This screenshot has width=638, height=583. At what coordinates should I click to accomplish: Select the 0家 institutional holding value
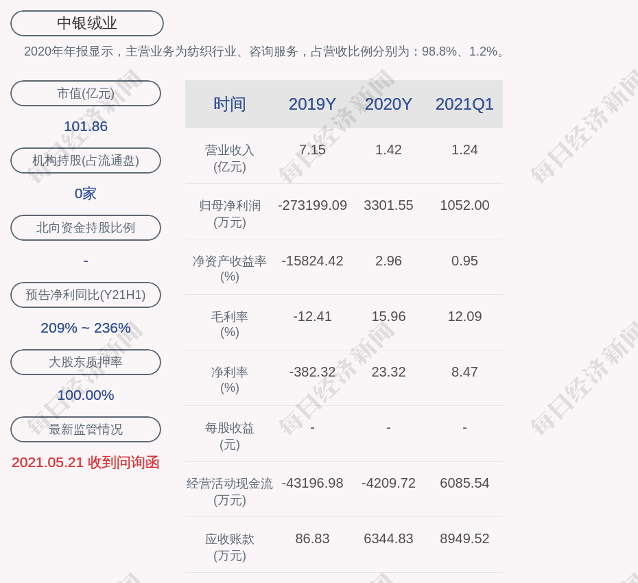click(86, 193)
